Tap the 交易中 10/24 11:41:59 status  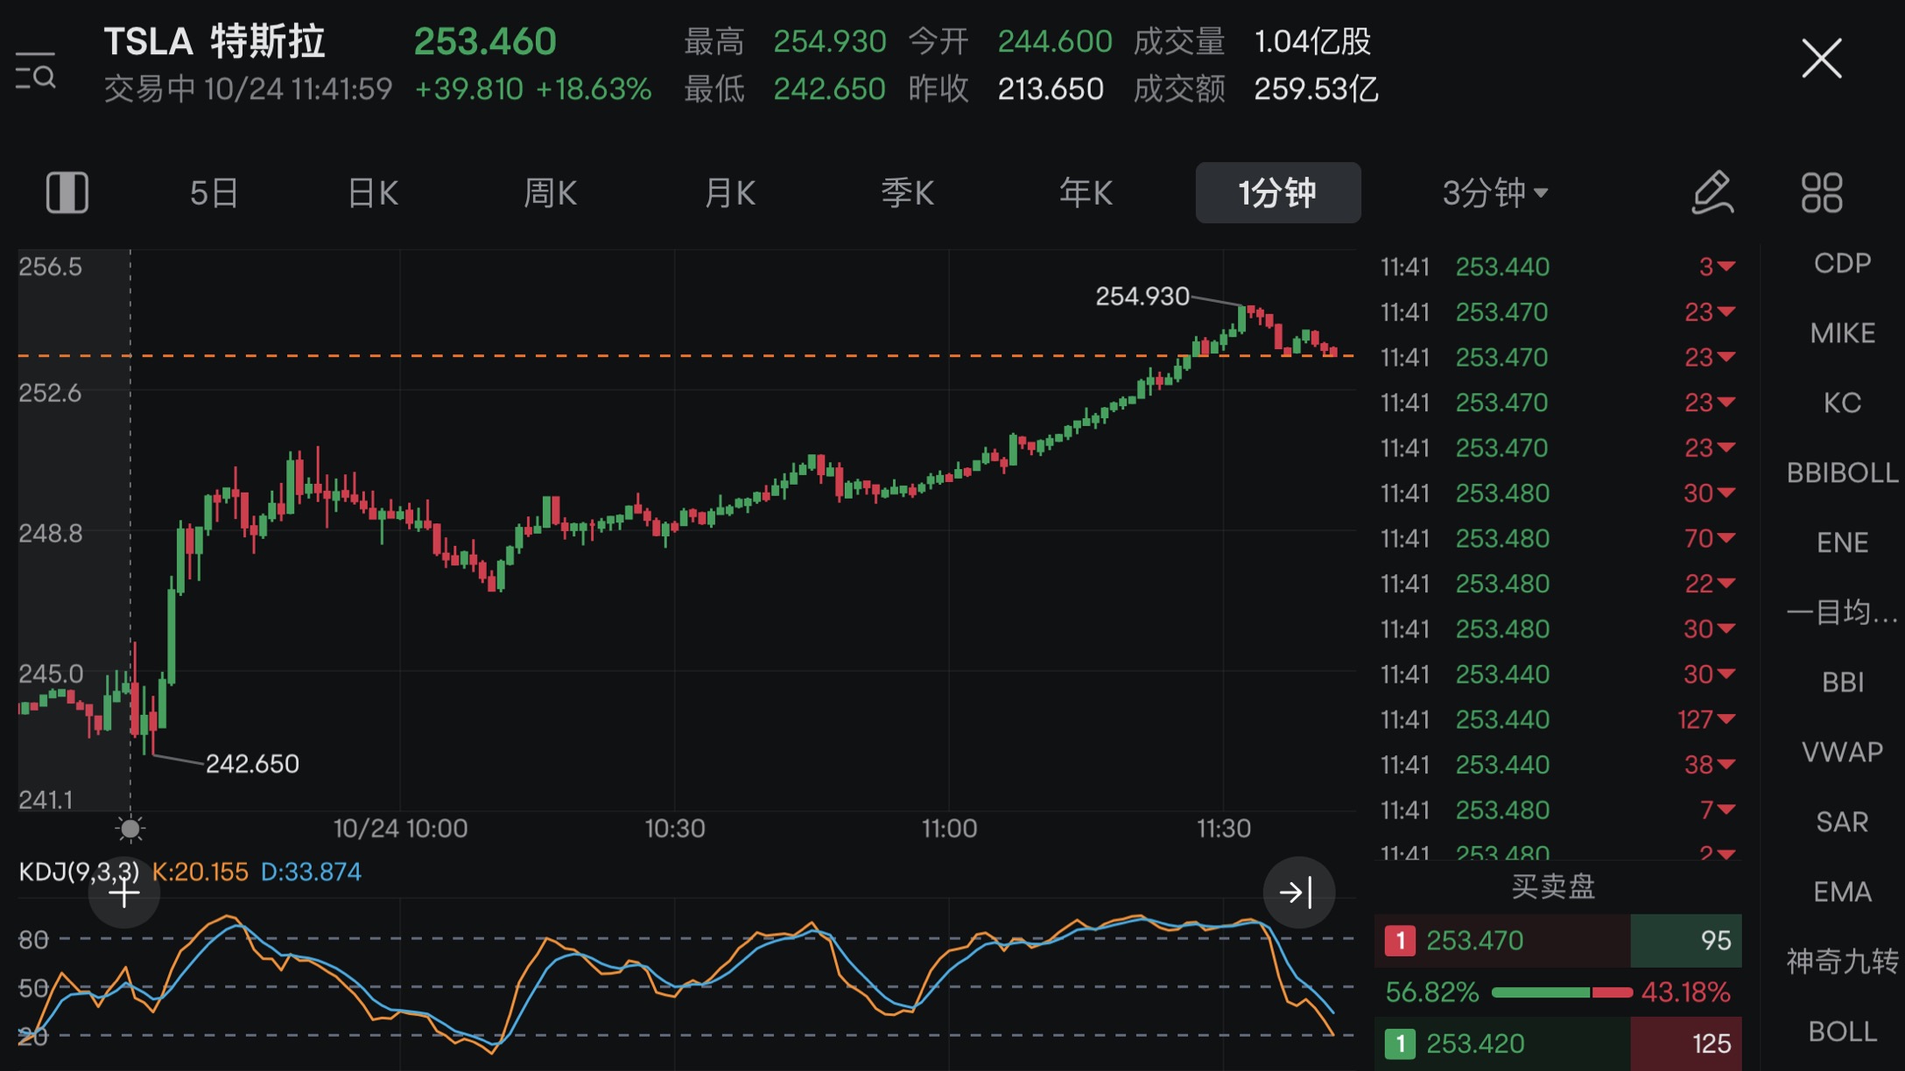(x=248, y=89)
